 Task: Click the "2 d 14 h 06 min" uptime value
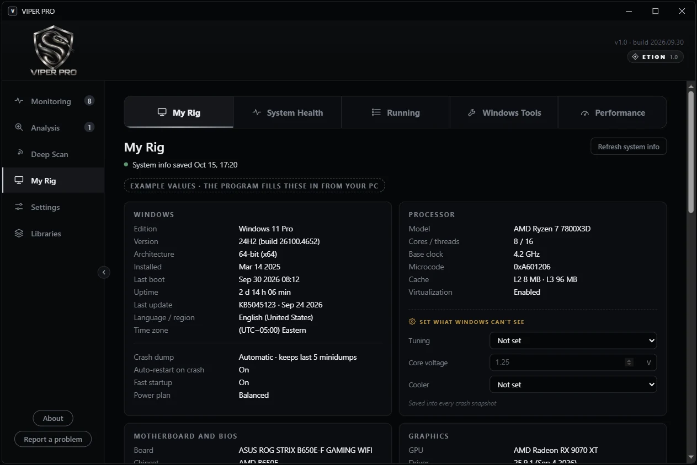[x=264, y=292]
